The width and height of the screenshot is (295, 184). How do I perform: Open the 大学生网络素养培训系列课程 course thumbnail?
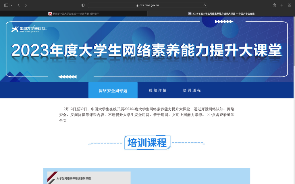pos(89,178)
